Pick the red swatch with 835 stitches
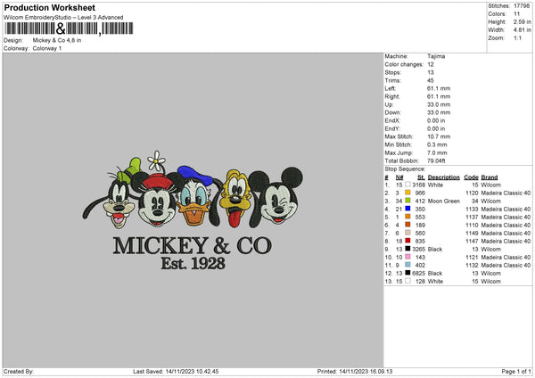 (407, 241)
